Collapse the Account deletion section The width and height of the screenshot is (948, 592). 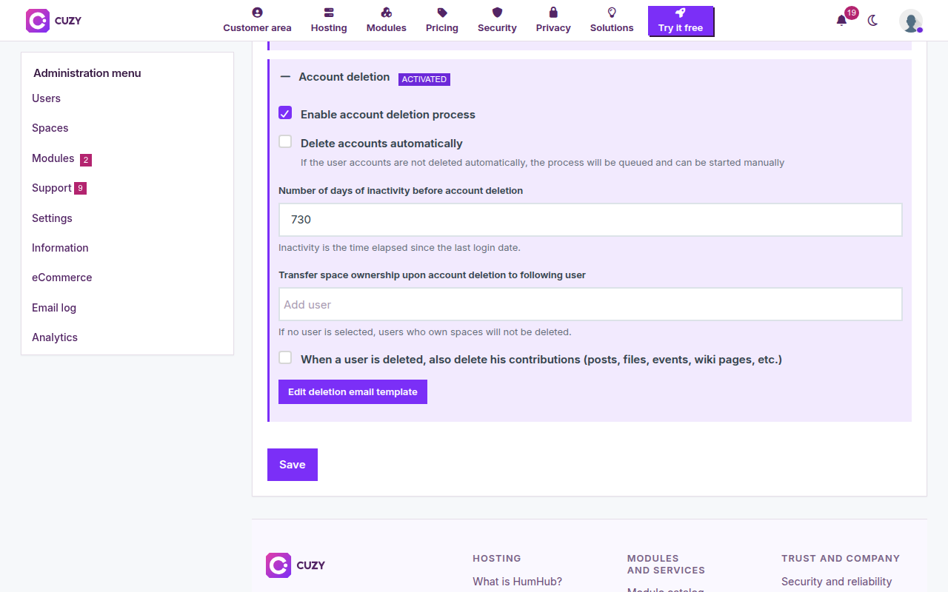click(285, 77)
